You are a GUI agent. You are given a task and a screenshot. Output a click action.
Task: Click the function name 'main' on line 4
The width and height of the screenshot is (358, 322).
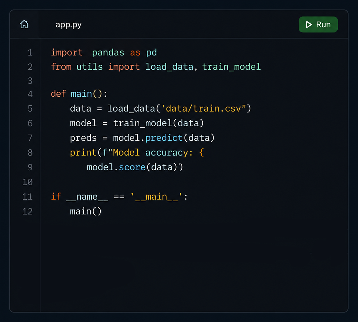point(81,94)
